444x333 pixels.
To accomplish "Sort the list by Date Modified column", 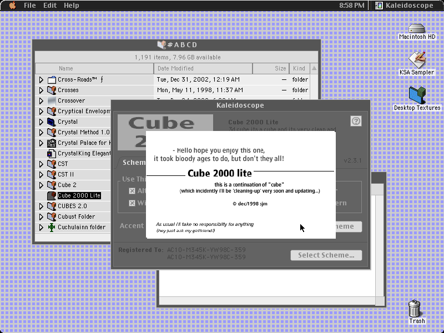I will tap(203, 68).
